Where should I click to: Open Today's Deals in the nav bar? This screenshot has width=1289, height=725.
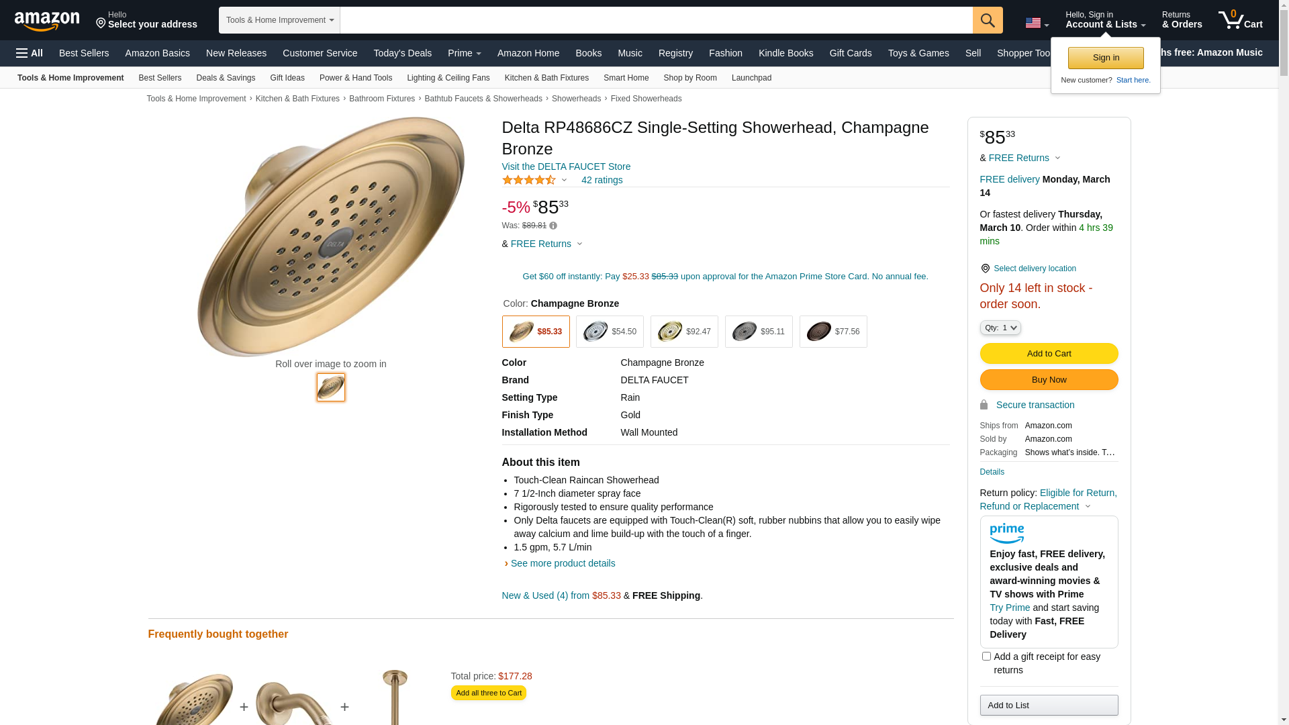point(402,53)
